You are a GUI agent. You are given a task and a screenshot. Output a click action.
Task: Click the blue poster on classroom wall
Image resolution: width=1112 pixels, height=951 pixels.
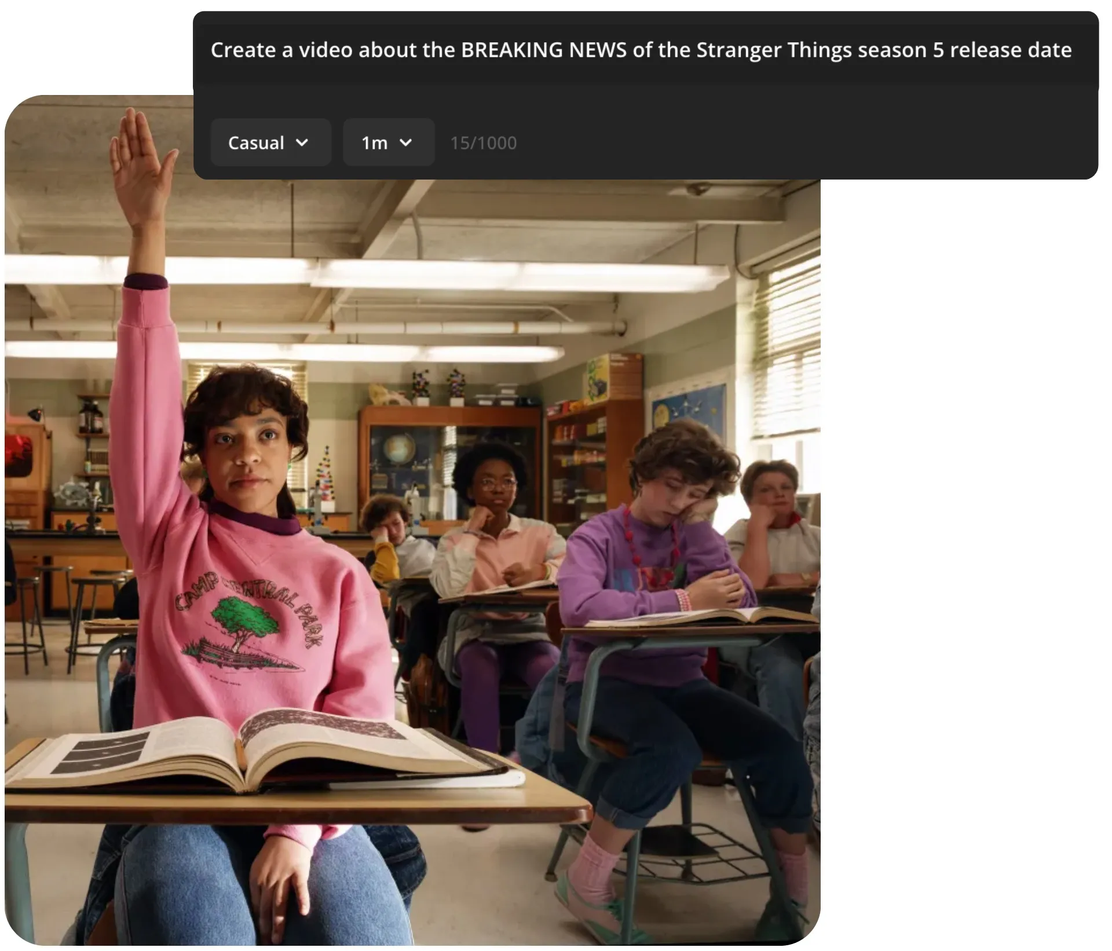click(689, 412)
